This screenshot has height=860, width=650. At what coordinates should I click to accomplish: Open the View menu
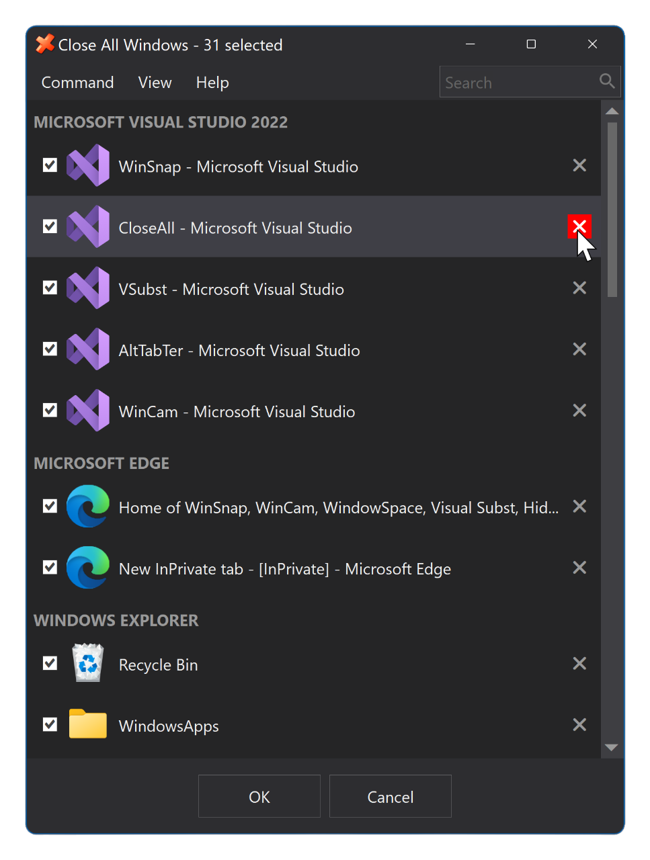(x=155, y=83)
